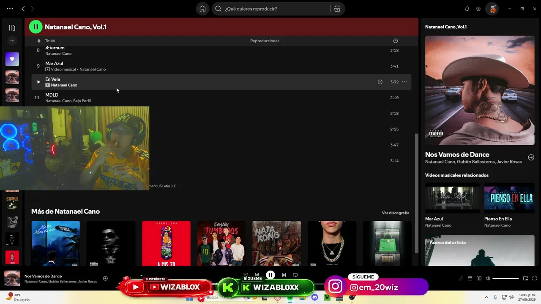Open the green handbag album cover
The image size is (541, 304).
[387, 243]
